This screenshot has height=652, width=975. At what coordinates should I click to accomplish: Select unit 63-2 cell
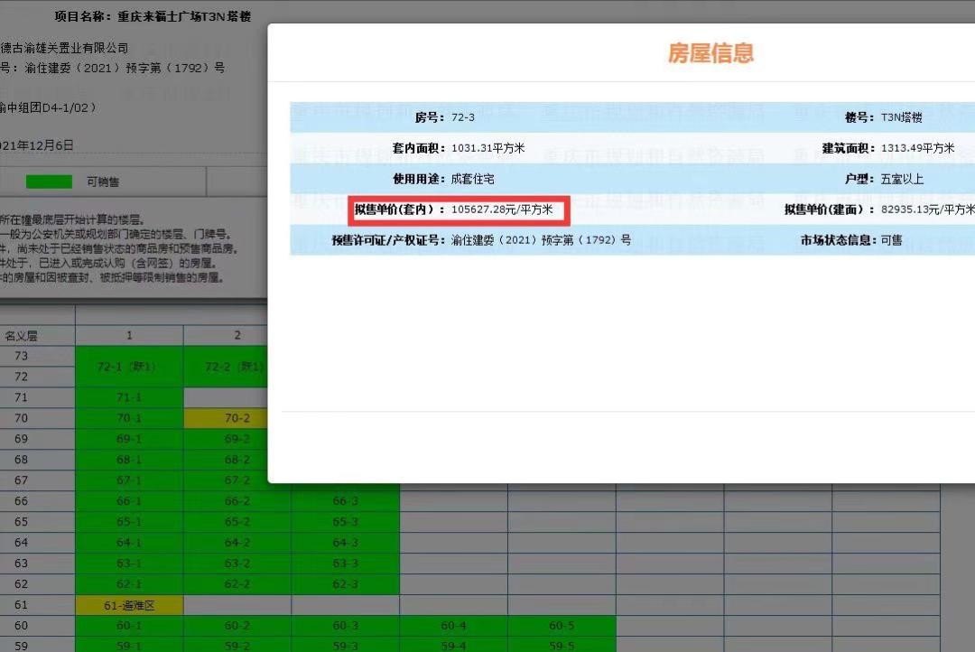pyautogui.click(x=237, y=564)
